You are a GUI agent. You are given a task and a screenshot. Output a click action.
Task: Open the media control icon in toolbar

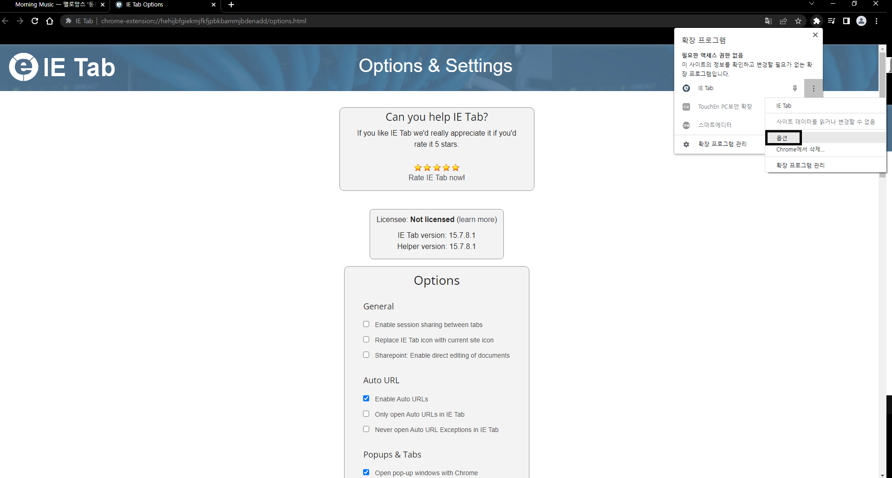832,21
